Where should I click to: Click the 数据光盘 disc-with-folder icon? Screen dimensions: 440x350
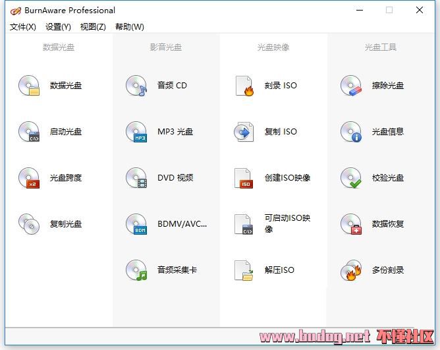[29, 86]
